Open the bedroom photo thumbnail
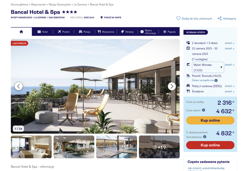248x171 pixels. pos(31,147)
